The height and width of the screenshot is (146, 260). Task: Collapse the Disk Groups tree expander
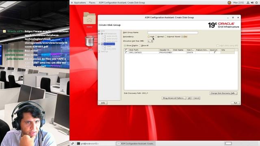click(99, 44)
